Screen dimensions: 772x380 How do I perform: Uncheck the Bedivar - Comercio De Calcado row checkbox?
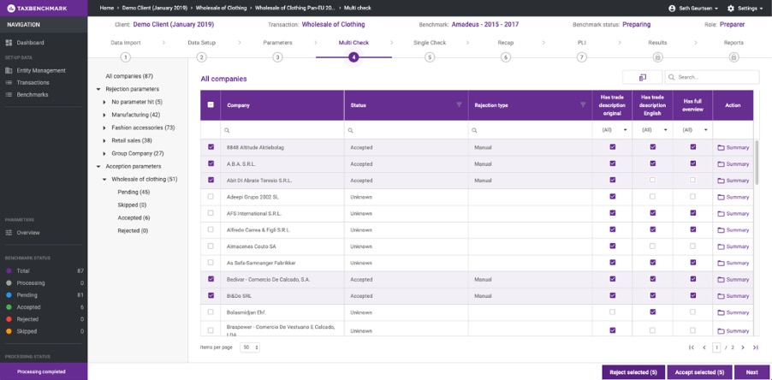click(x=211, y=279)
